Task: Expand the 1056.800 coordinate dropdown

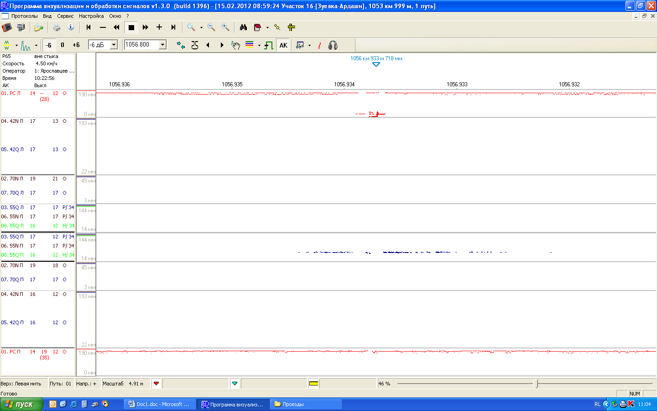Action: (162, 45)
